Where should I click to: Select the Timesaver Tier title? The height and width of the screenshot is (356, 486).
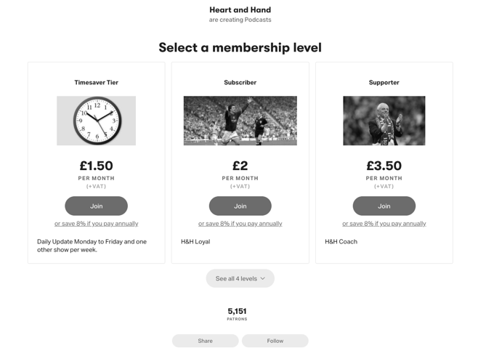96,83
